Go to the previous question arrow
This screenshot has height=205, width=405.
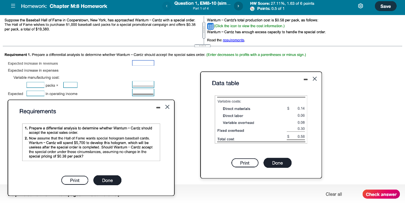tap(167, 6)
